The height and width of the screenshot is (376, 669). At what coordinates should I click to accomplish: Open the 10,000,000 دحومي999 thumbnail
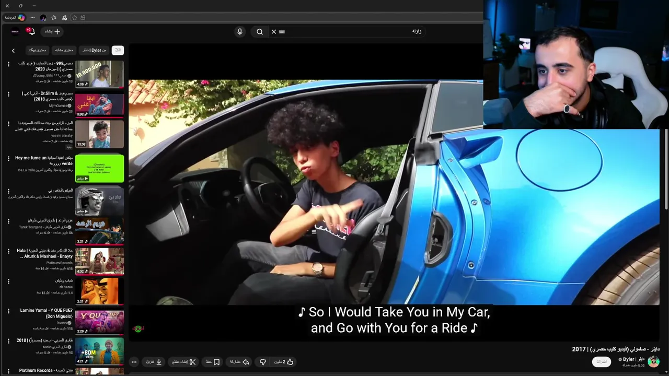point(99,74)
